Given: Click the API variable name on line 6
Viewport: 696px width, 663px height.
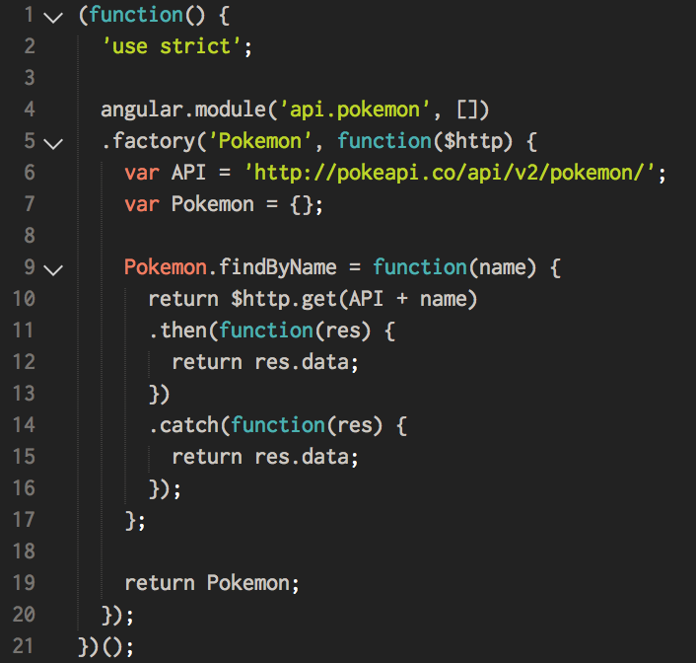Looking at the screenshot, I should click(x=188, y=173).
